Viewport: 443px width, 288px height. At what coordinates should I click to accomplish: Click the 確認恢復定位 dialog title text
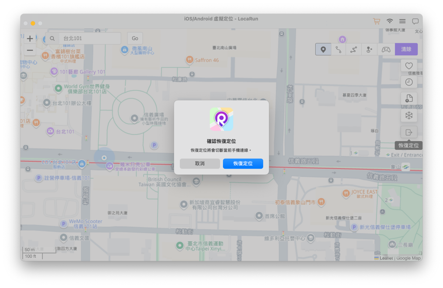point(221,141)
